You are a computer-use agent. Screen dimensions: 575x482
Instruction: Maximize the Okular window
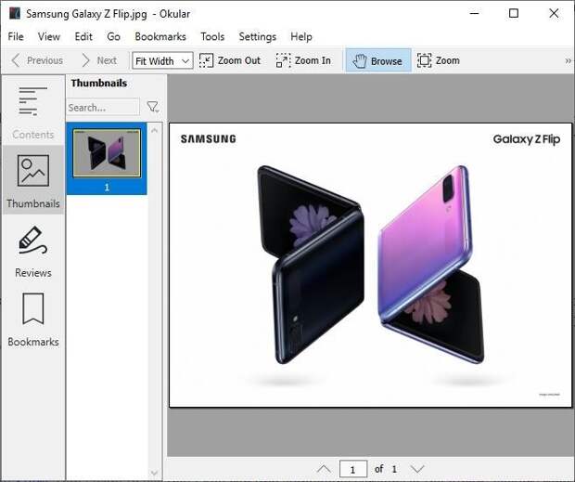pos(514,14)
